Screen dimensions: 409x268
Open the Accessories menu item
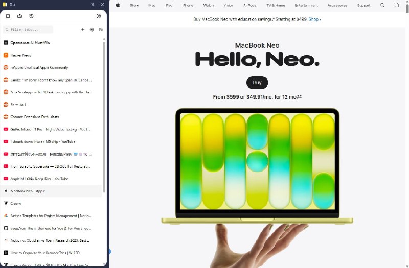click(337, 5)
